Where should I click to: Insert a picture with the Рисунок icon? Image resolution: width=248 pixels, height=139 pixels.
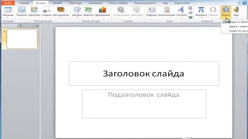point(22,10)
